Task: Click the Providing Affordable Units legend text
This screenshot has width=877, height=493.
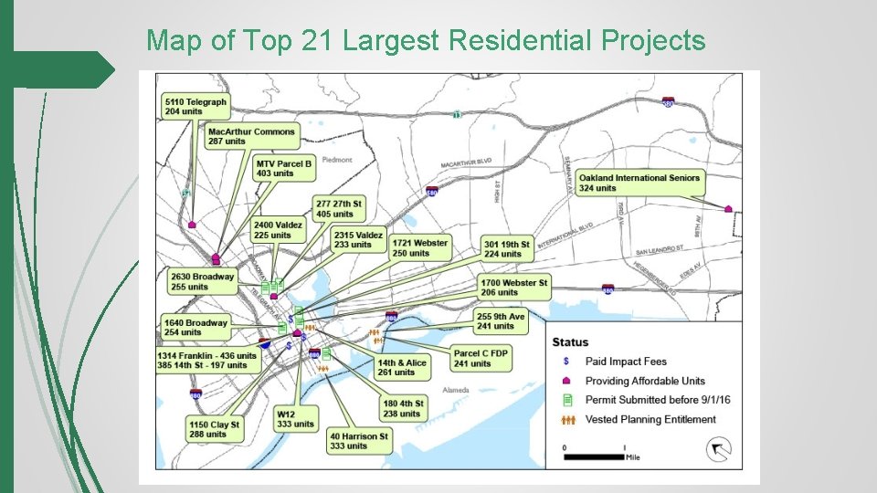Action: pyautogui.click(x=645, y=382)
